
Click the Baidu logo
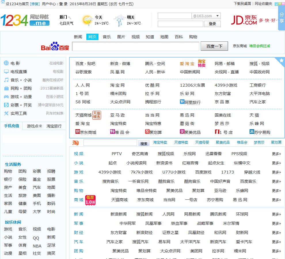(55, 46)
